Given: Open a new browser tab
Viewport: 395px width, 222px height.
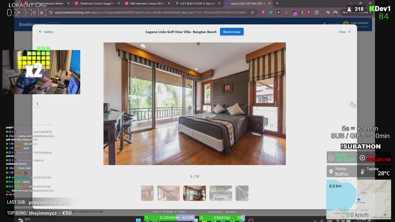Looking at the screenshot, I should (x=277, y=3).
